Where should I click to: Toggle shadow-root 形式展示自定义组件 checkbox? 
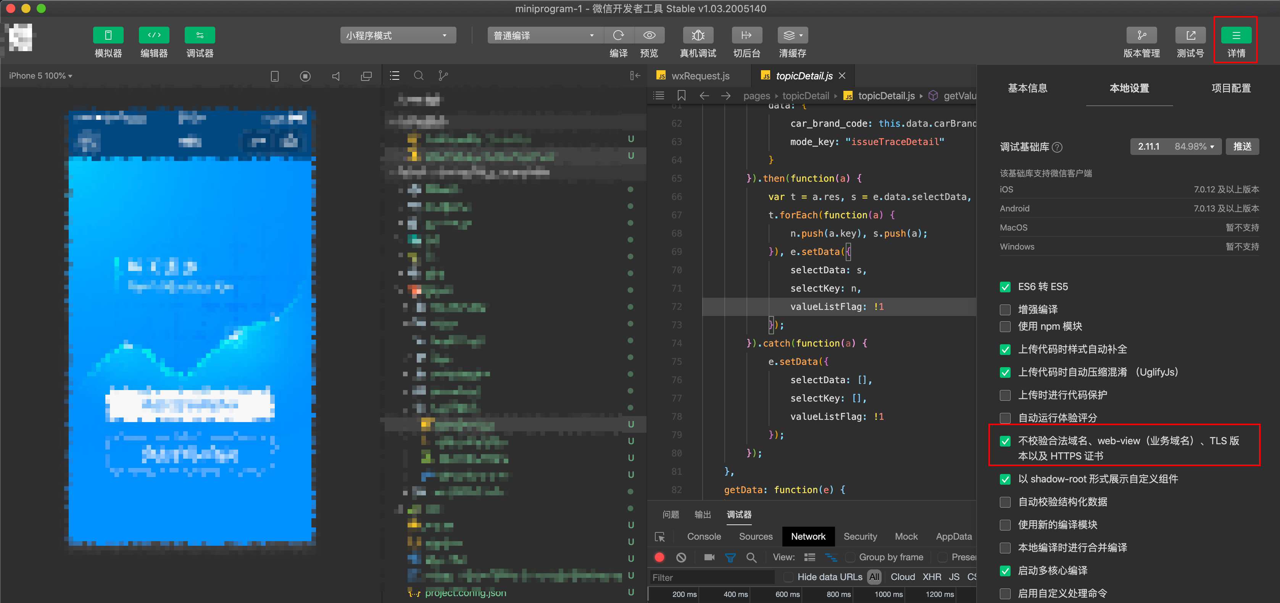click(x=1005, y=479)
